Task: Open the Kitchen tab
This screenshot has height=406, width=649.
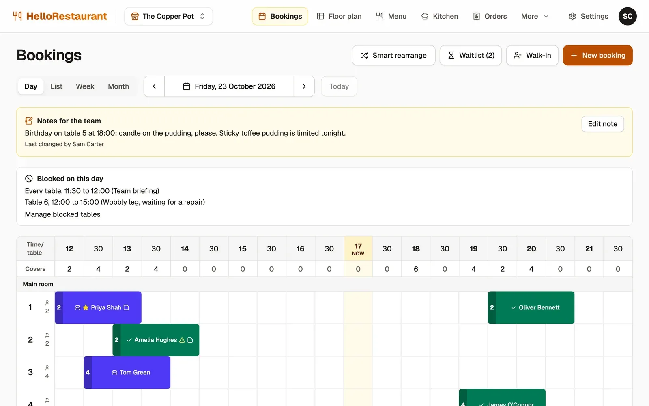Action: coord(440,16)
